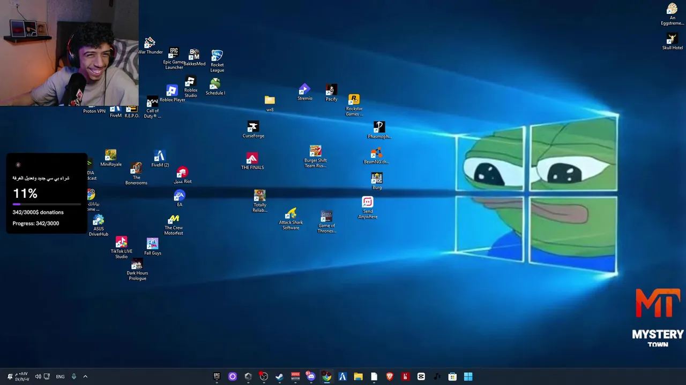
Task: Launch the Stremio shortcut
Action: (x=304, y=93)
